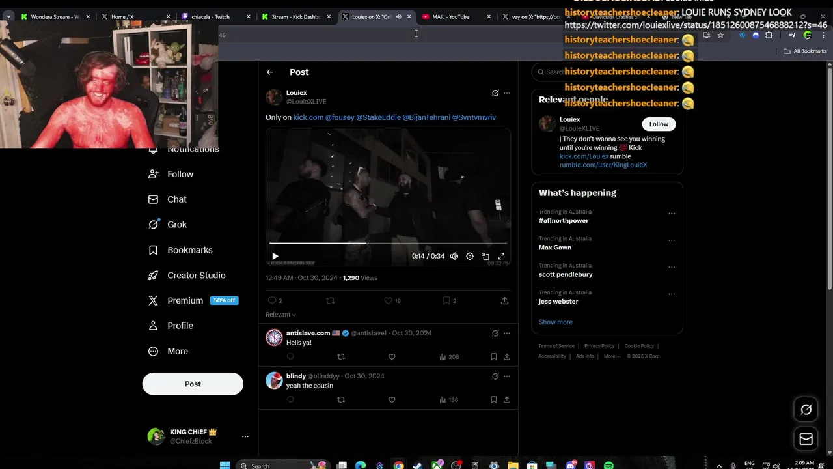Repost blindy's reply

[x=341, y=400]
